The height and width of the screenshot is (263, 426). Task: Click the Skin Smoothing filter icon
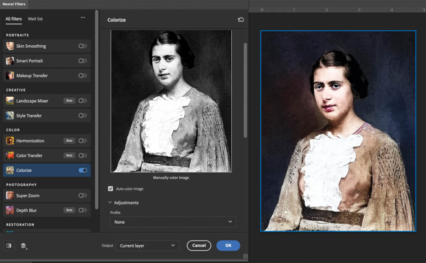click(10, 46)
